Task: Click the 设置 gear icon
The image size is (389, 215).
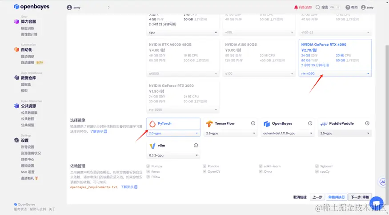Action: [x=16, y=140]
